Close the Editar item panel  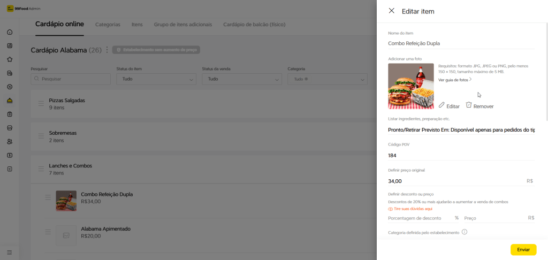click(391, 11)
